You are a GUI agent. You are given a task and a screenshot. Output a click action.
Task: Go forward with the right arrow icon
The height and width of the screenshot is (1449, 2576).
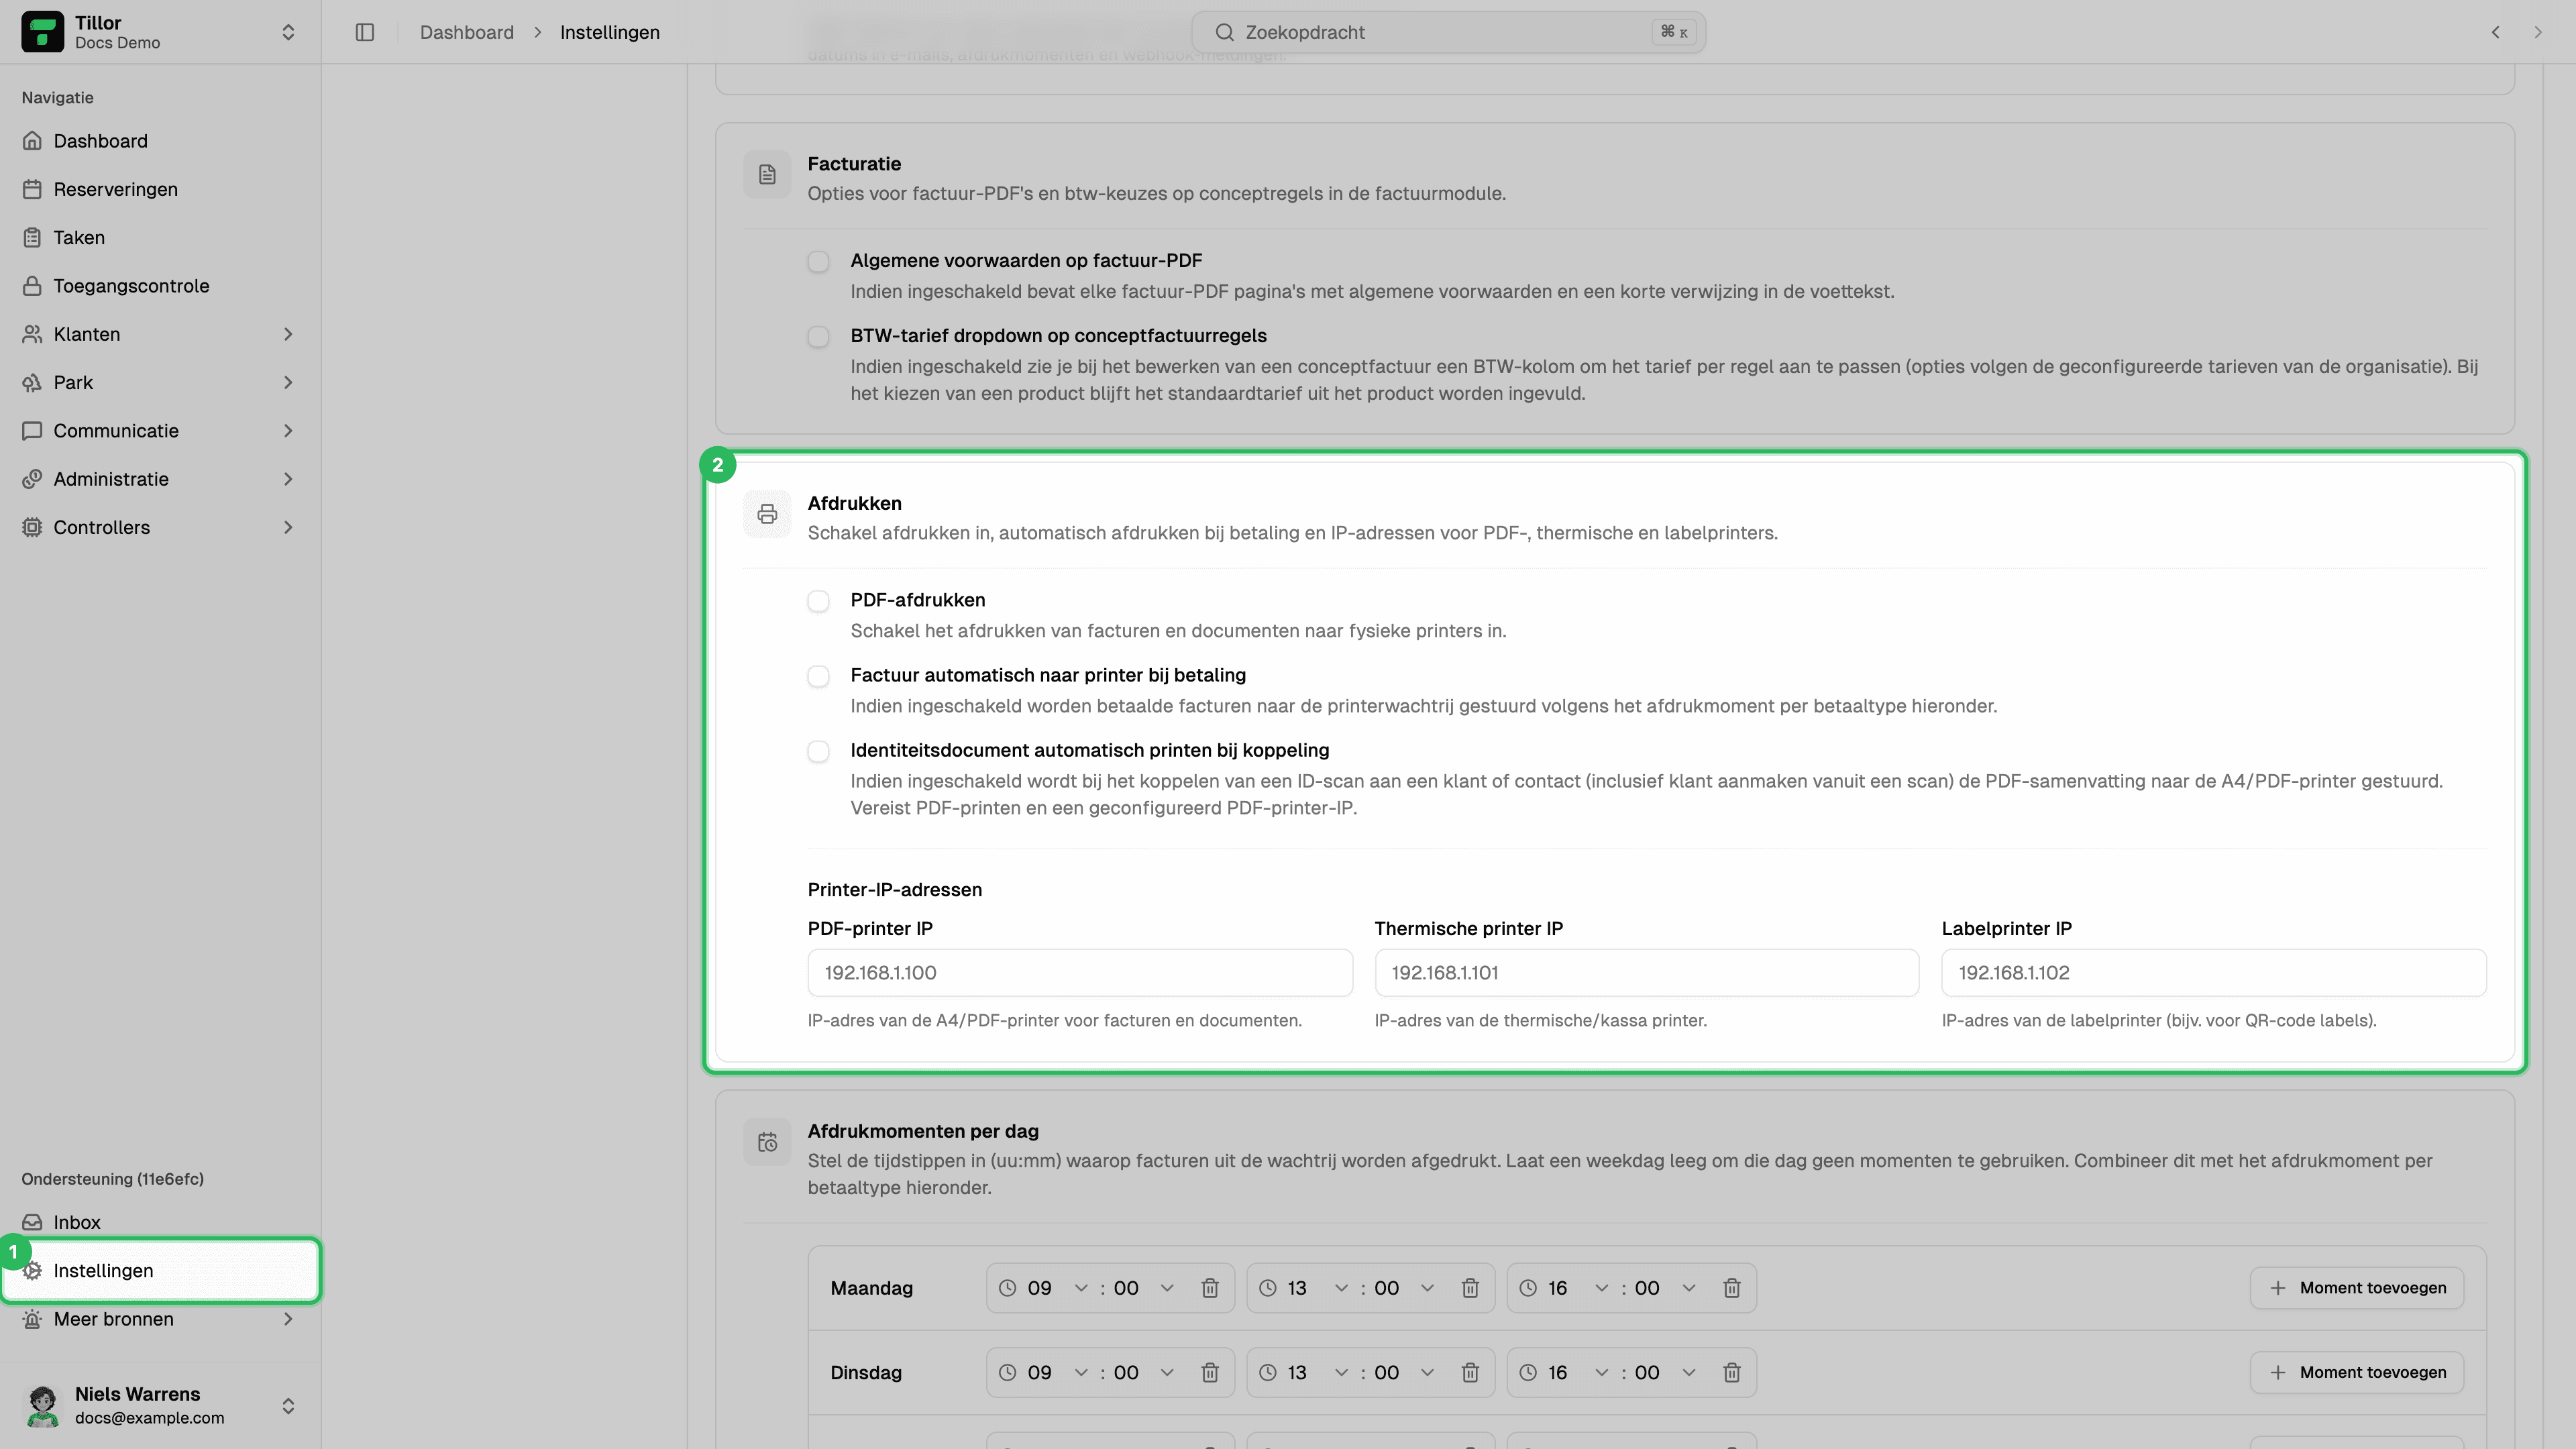coord(2538,32)
